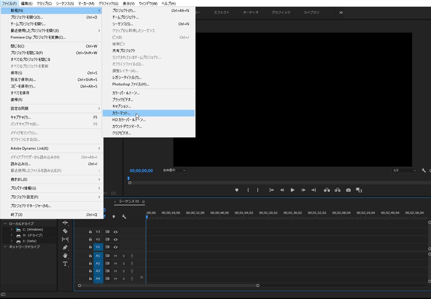This screenshot has height=299, width=431.
Task: Lock the A4 track
Action: pos(90,278)
